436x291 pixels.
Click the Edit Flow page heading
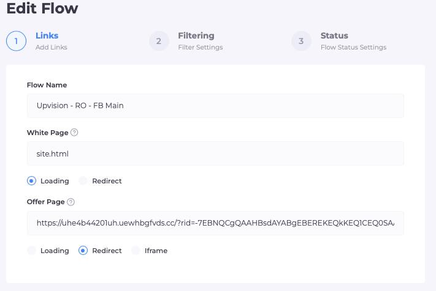coord(42,8)
